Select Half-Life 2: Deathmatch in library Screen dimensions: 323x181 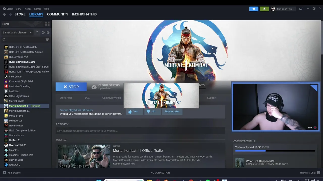(x=23, y=47)
